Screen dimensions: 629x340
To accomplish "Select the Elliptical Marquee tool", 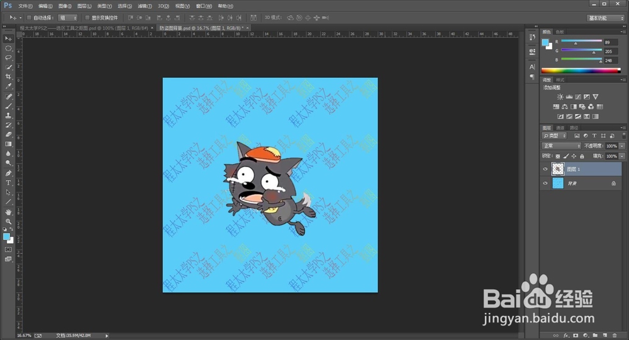I will click(8, 48).
